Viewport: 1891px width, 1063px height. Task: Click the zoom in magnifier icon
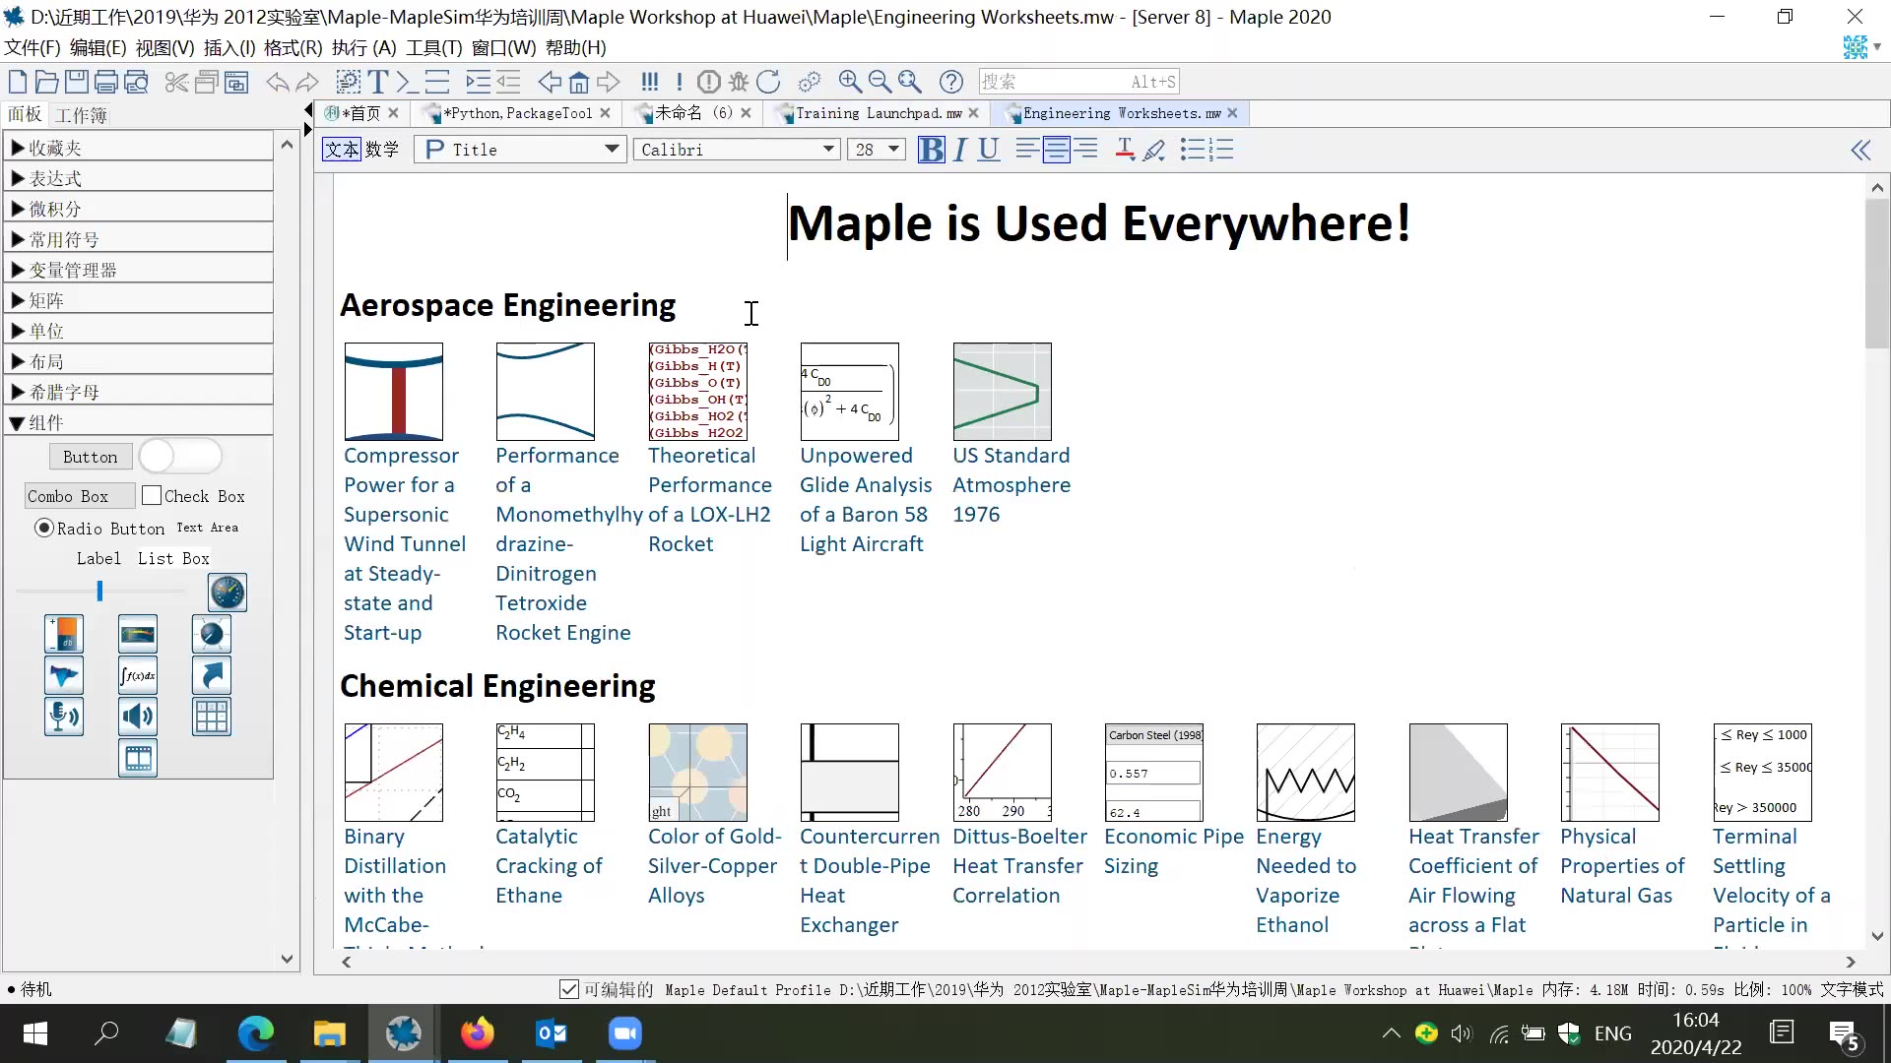849,83
